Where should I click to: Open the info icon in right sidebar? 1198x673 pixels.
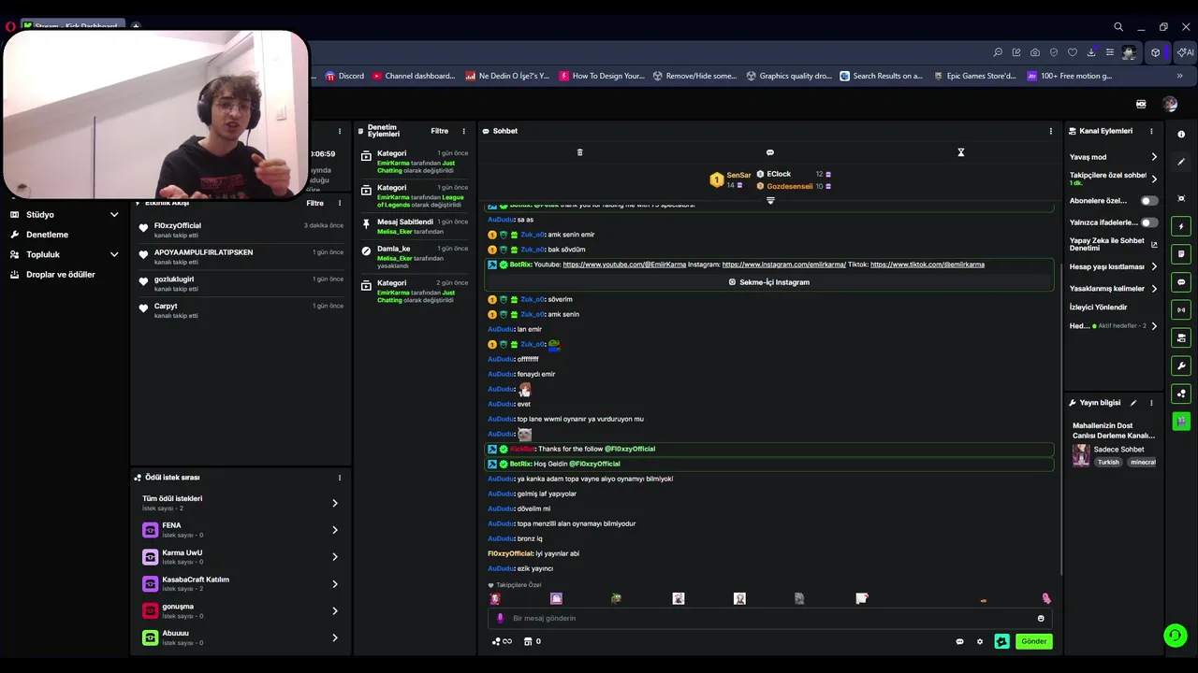(x=1181, y=134)
